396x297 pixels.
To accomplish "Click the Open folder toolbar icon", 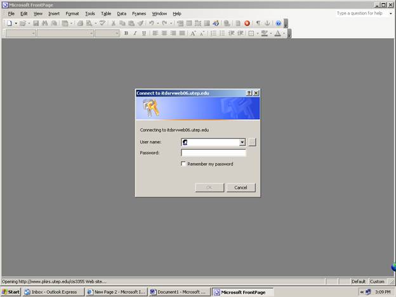I will (x=23, y=23).
